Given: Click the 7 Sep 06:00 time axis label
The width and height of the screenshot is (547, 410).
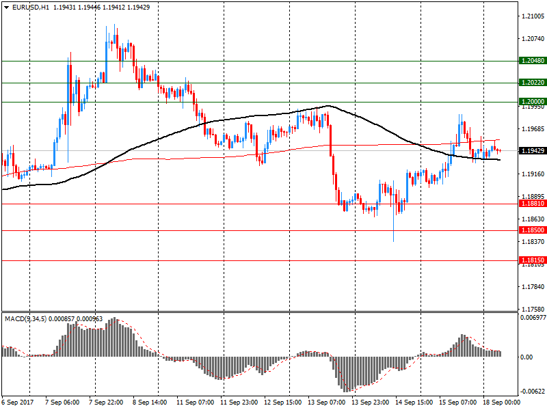Looking at the screenshot, I should coord(62,402).
